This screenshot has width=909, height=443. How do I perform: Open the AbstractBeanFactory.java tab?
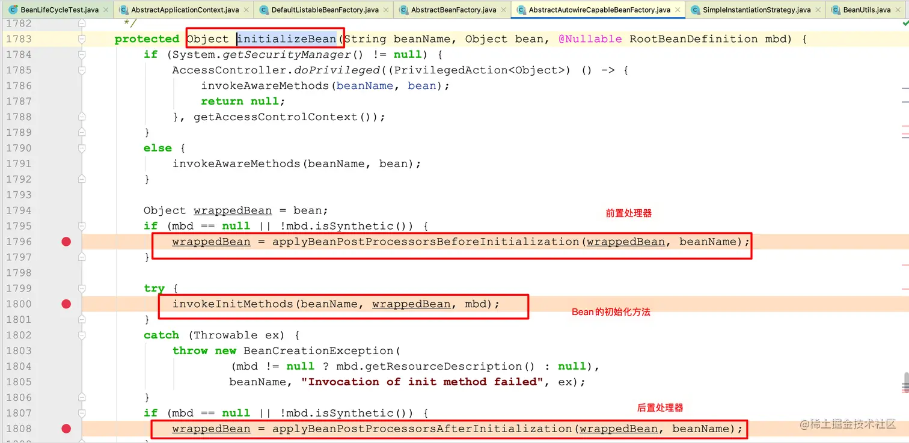(x=453, y=10)
